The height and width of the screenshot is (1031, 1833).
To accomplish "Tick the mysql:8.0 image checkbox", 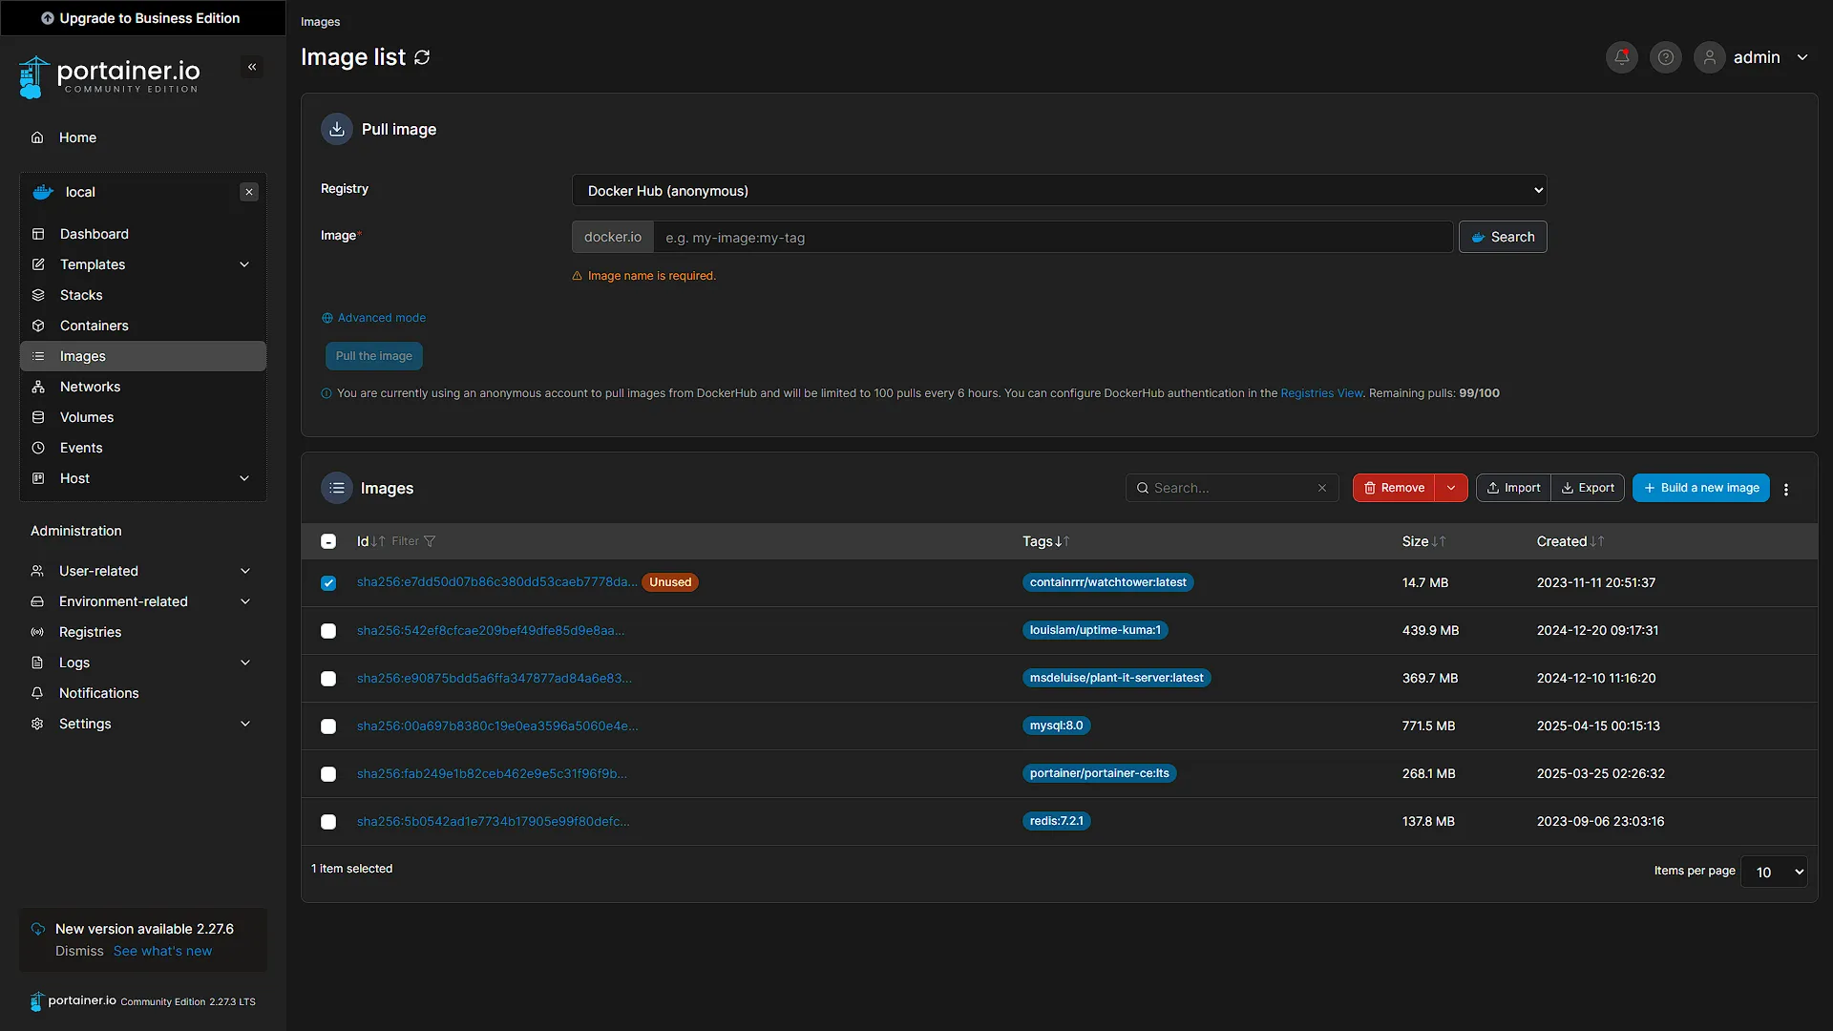I will (328, 726).
